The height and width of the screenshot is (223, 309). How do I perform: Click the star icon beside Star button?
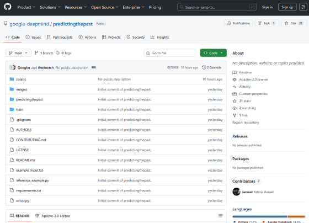(x=286, y=23)
